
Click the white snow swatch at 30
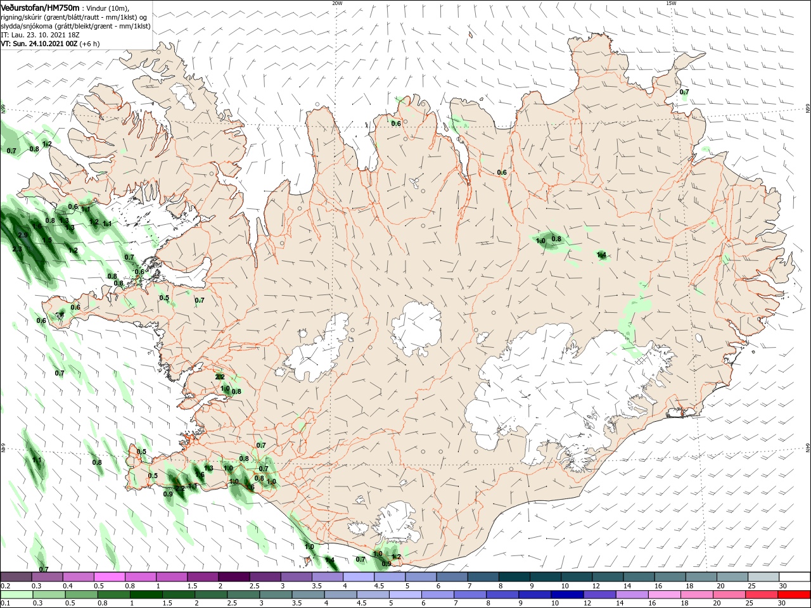coord(795,577)
